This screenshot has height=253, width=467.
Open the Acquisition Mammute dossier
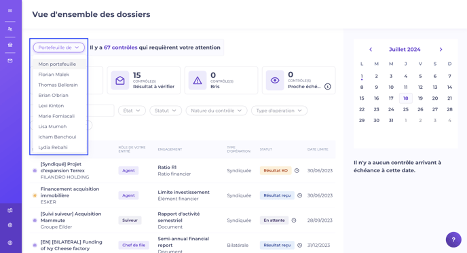(x=71, y=217)
